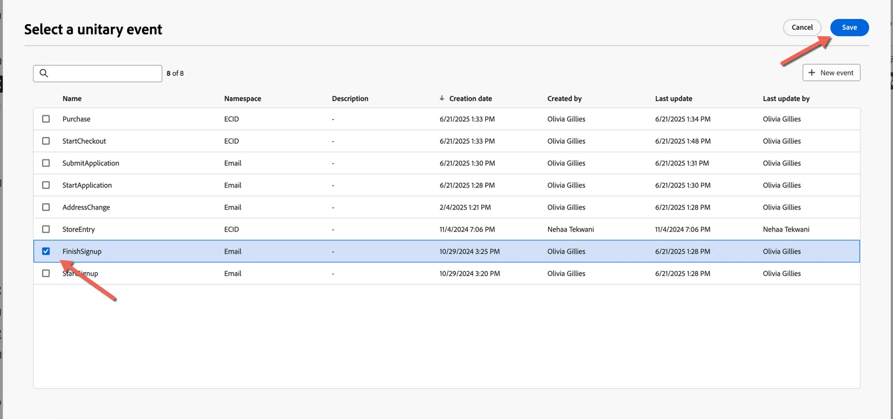The width and height of the screenshot is (893, 419).
Task: Cancel the event selection dialog
Action: coord(802,27)
